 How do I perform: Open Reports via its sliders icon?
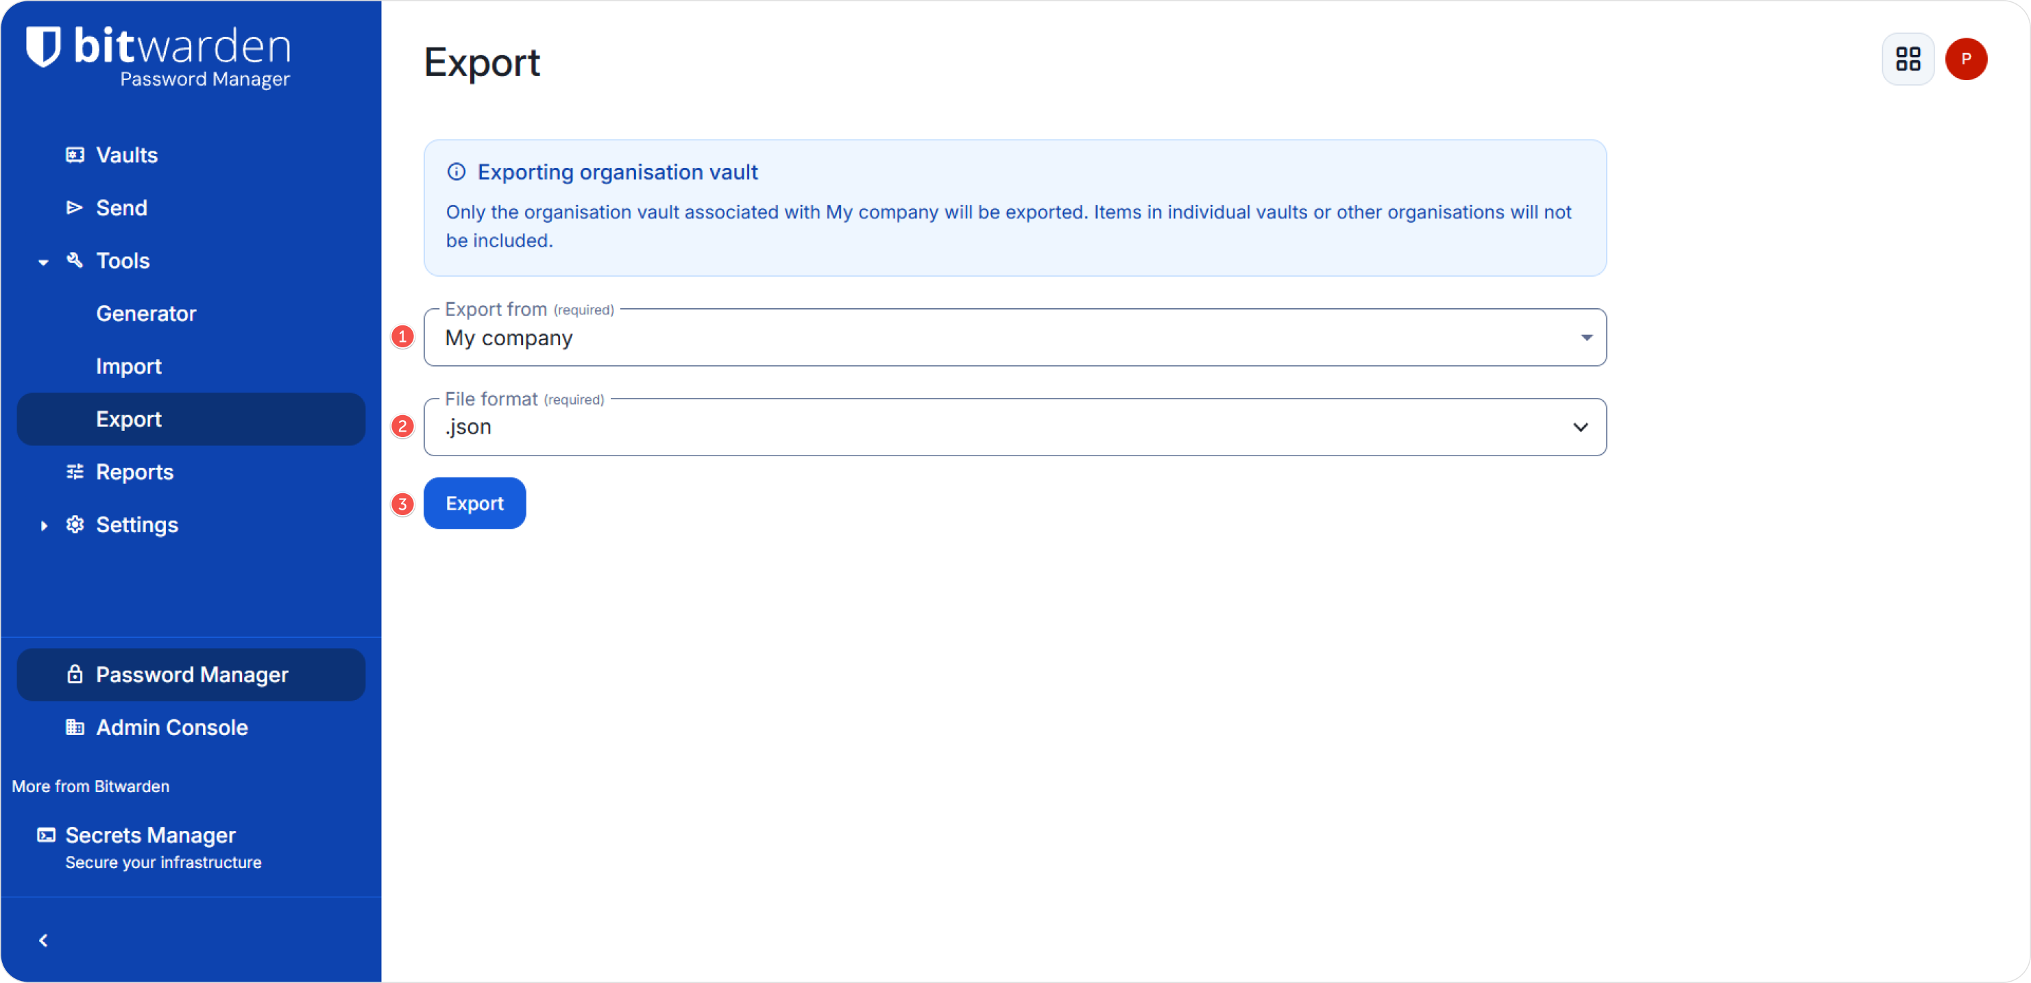pos(74,471)
